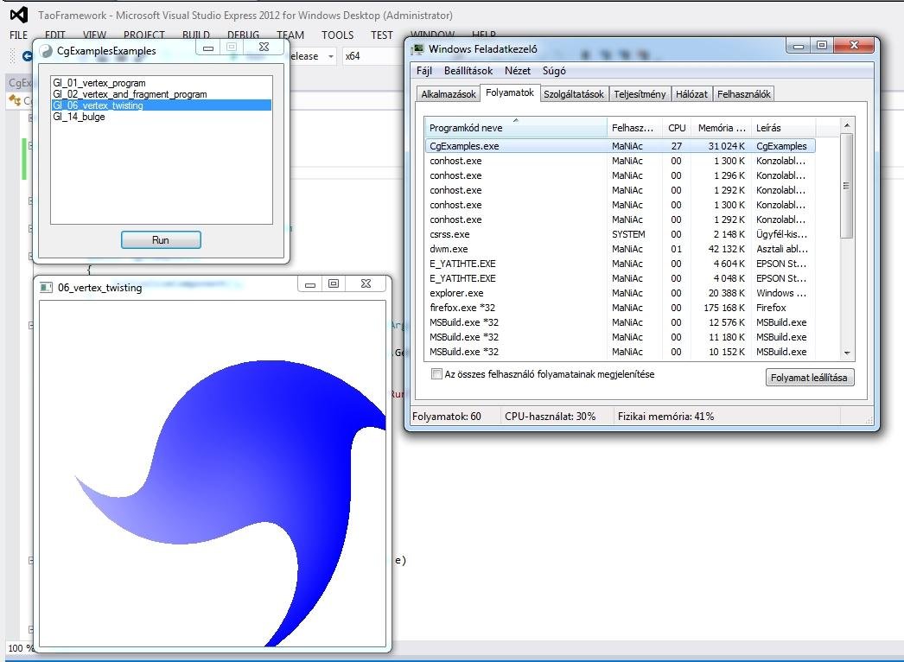This screenshot has width=904, height=662.
Task: Sort by the Memória column header
Action: pyautogui.click(x=722, y=127)
